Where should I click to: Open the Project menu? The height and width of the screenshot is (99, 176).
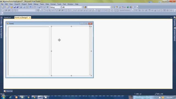(x=24, y=4)
